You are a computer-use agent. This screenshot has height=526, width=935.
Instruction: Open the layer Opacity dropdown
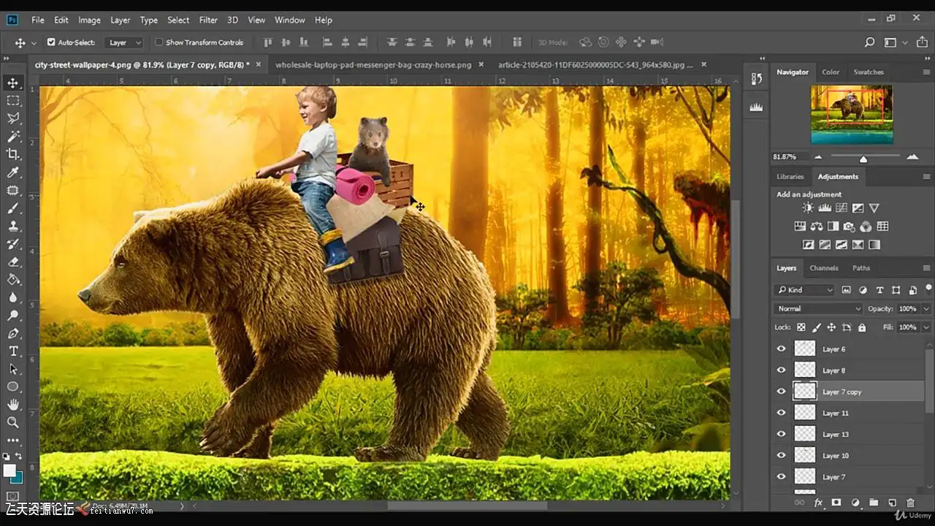tap(926, 309)
